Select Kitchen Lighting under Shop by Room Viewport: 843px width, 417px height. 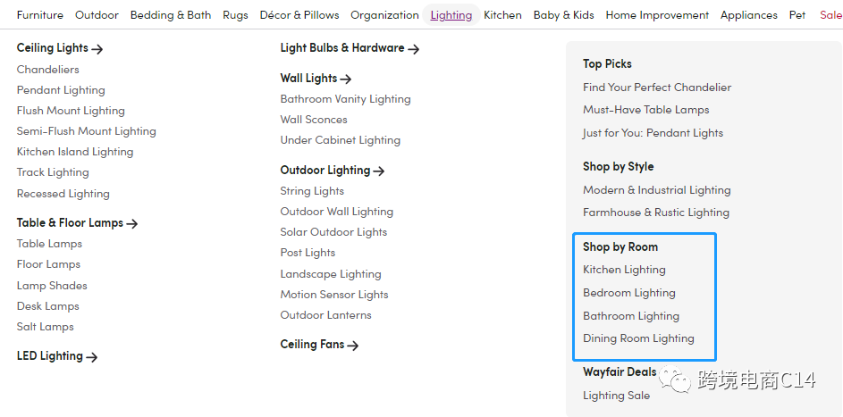click(624, 270)
